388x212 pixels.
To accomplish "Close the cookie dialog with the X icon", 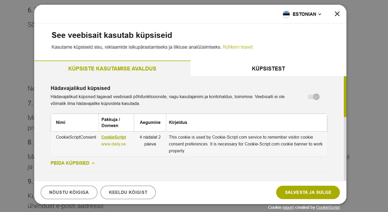I will (x=337, y=14).
